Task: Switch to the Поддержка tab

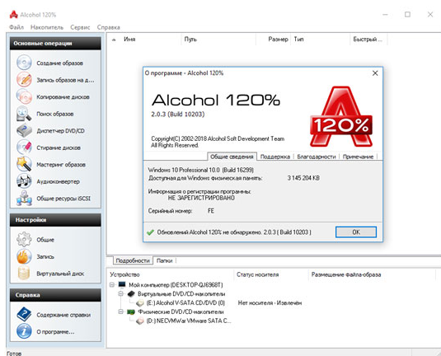Action: [x=275, y=157]
